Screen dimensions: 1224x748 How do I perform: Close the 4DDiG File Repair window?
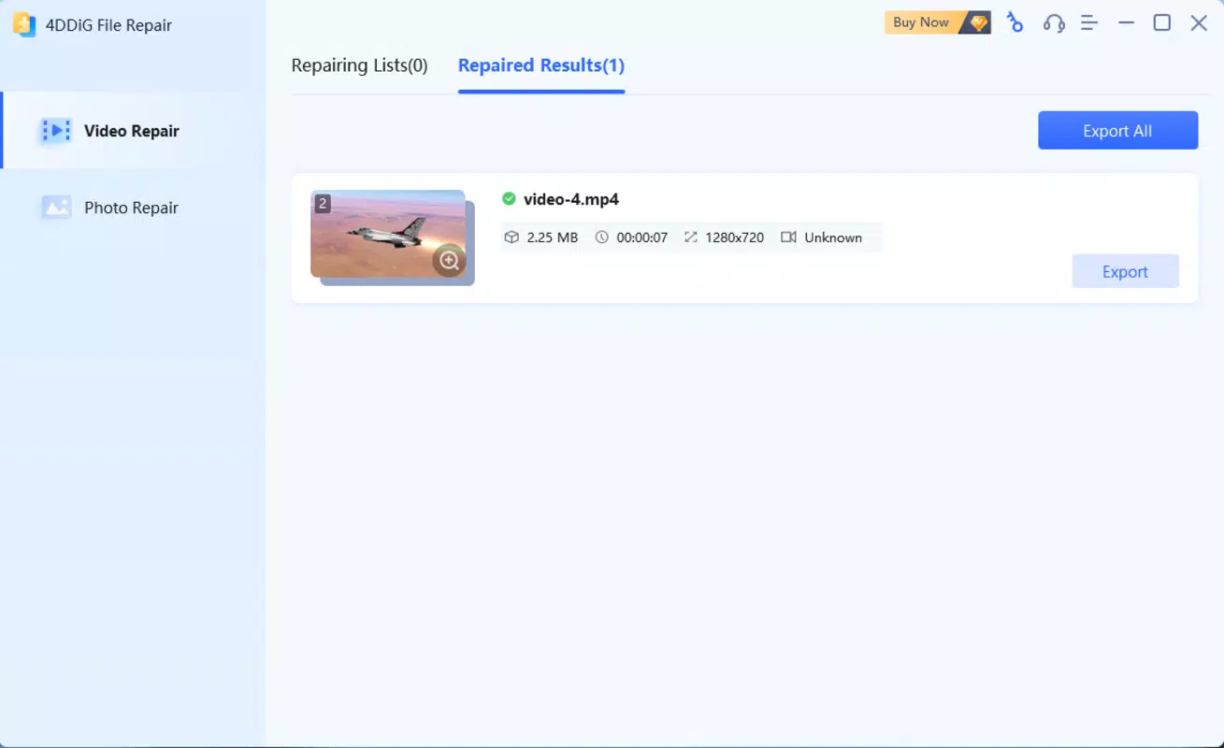tap(1199, 22)
